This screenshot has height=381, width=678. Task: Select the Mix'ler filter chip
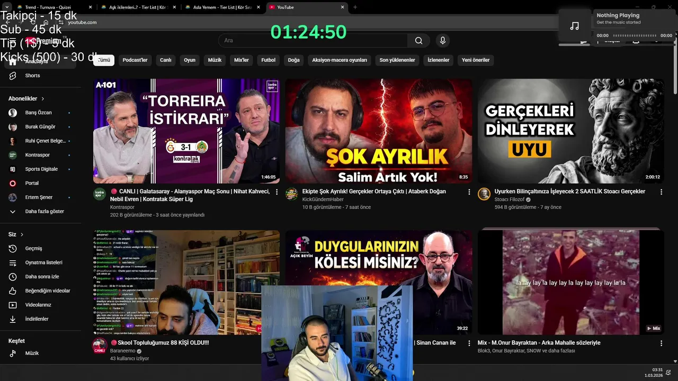coord(242,60)
